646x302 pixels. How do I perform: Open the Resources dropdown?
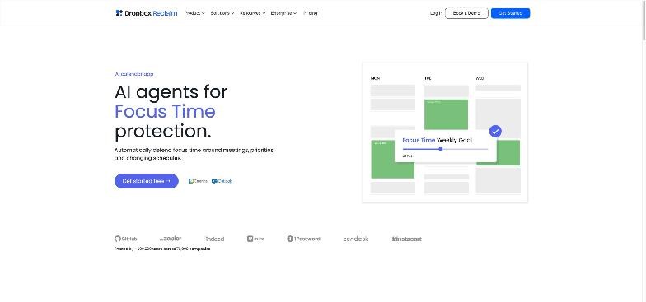point(252,13)
